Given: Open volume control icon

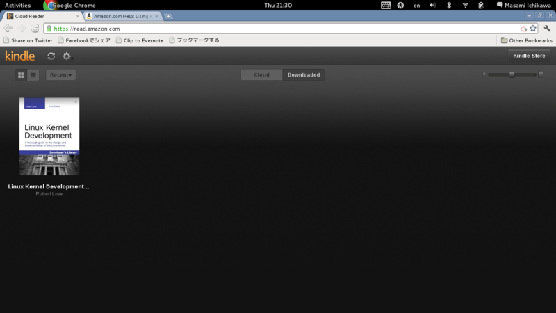Looking at the screenshot, I should 432,6.
